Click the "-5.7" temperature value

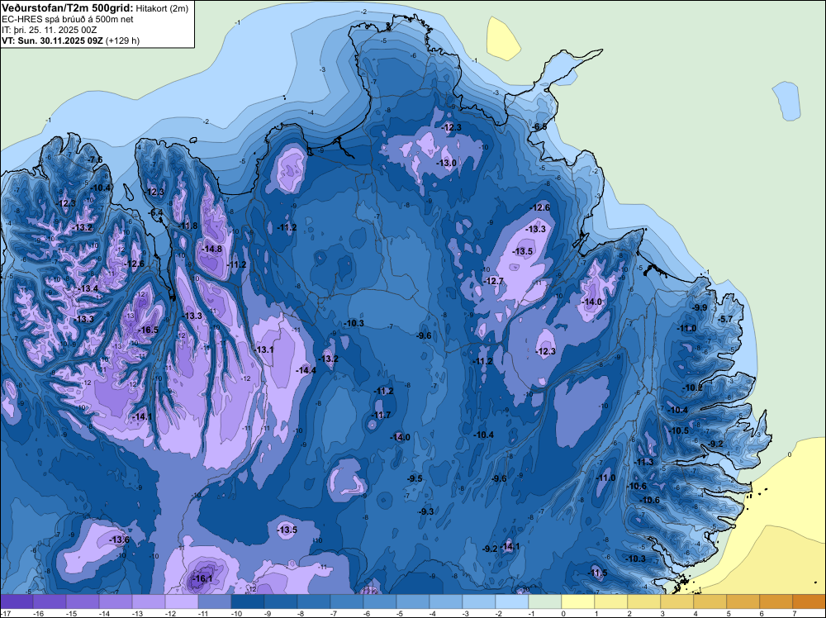726,319
